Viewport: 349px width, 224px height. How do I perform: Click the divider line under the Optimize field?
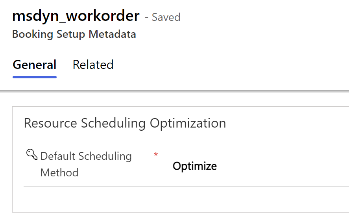coord(185,186)
